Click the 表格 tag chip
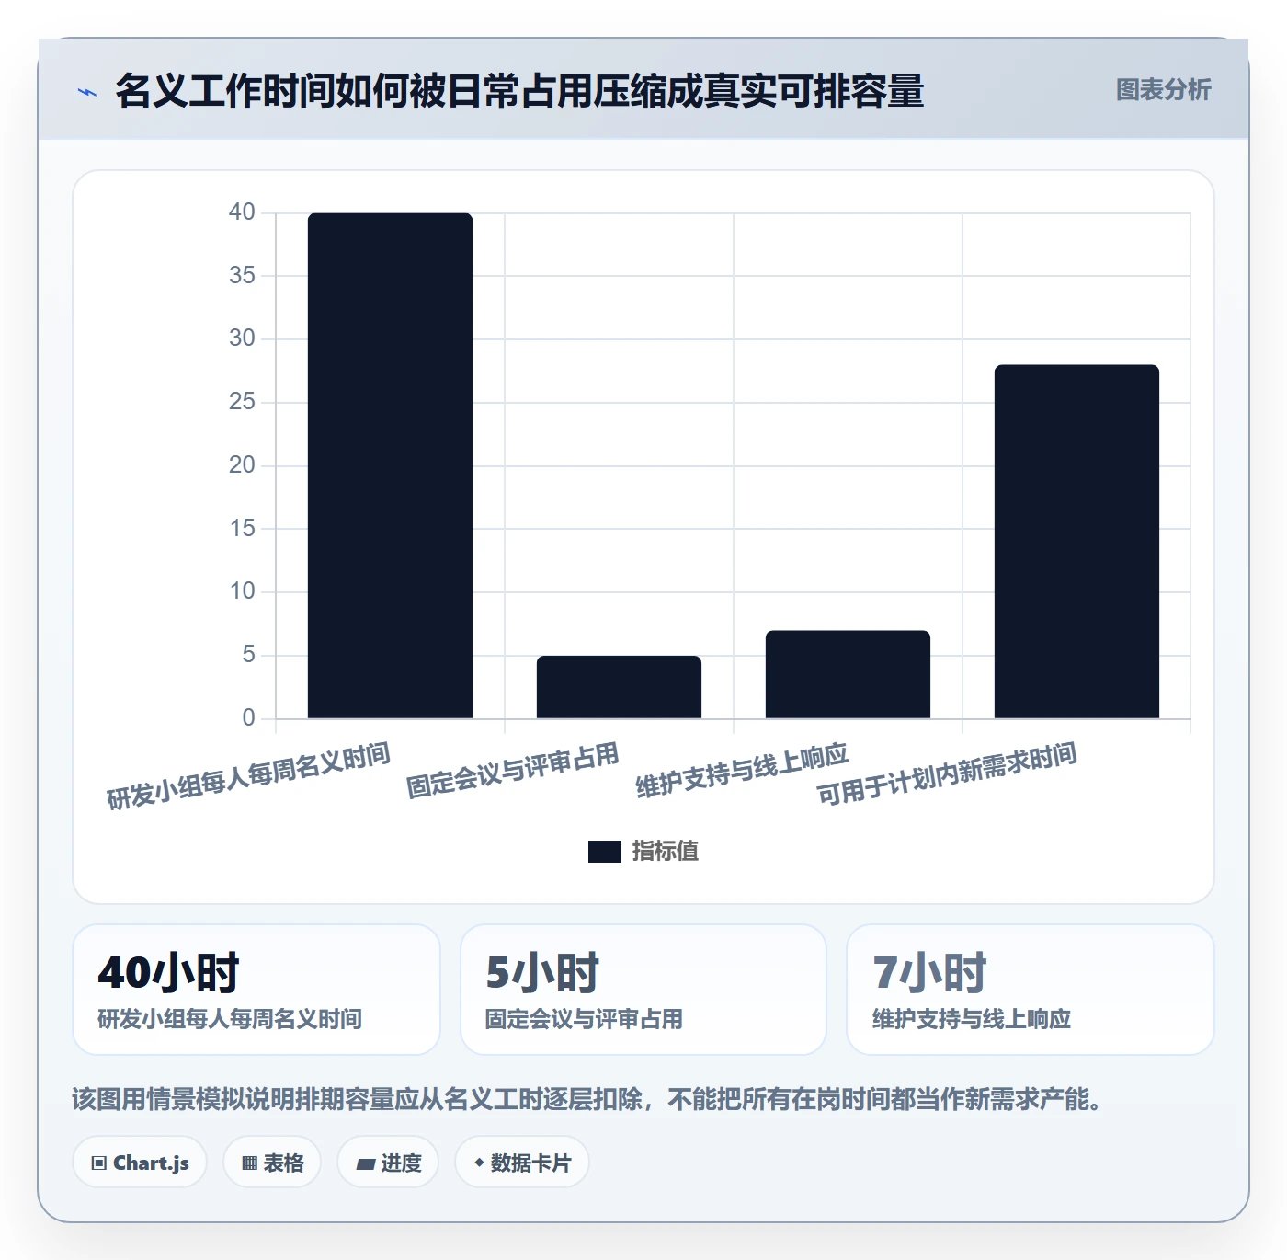The height and width of the screenshot is (1260, 1287). [272, 1163]
